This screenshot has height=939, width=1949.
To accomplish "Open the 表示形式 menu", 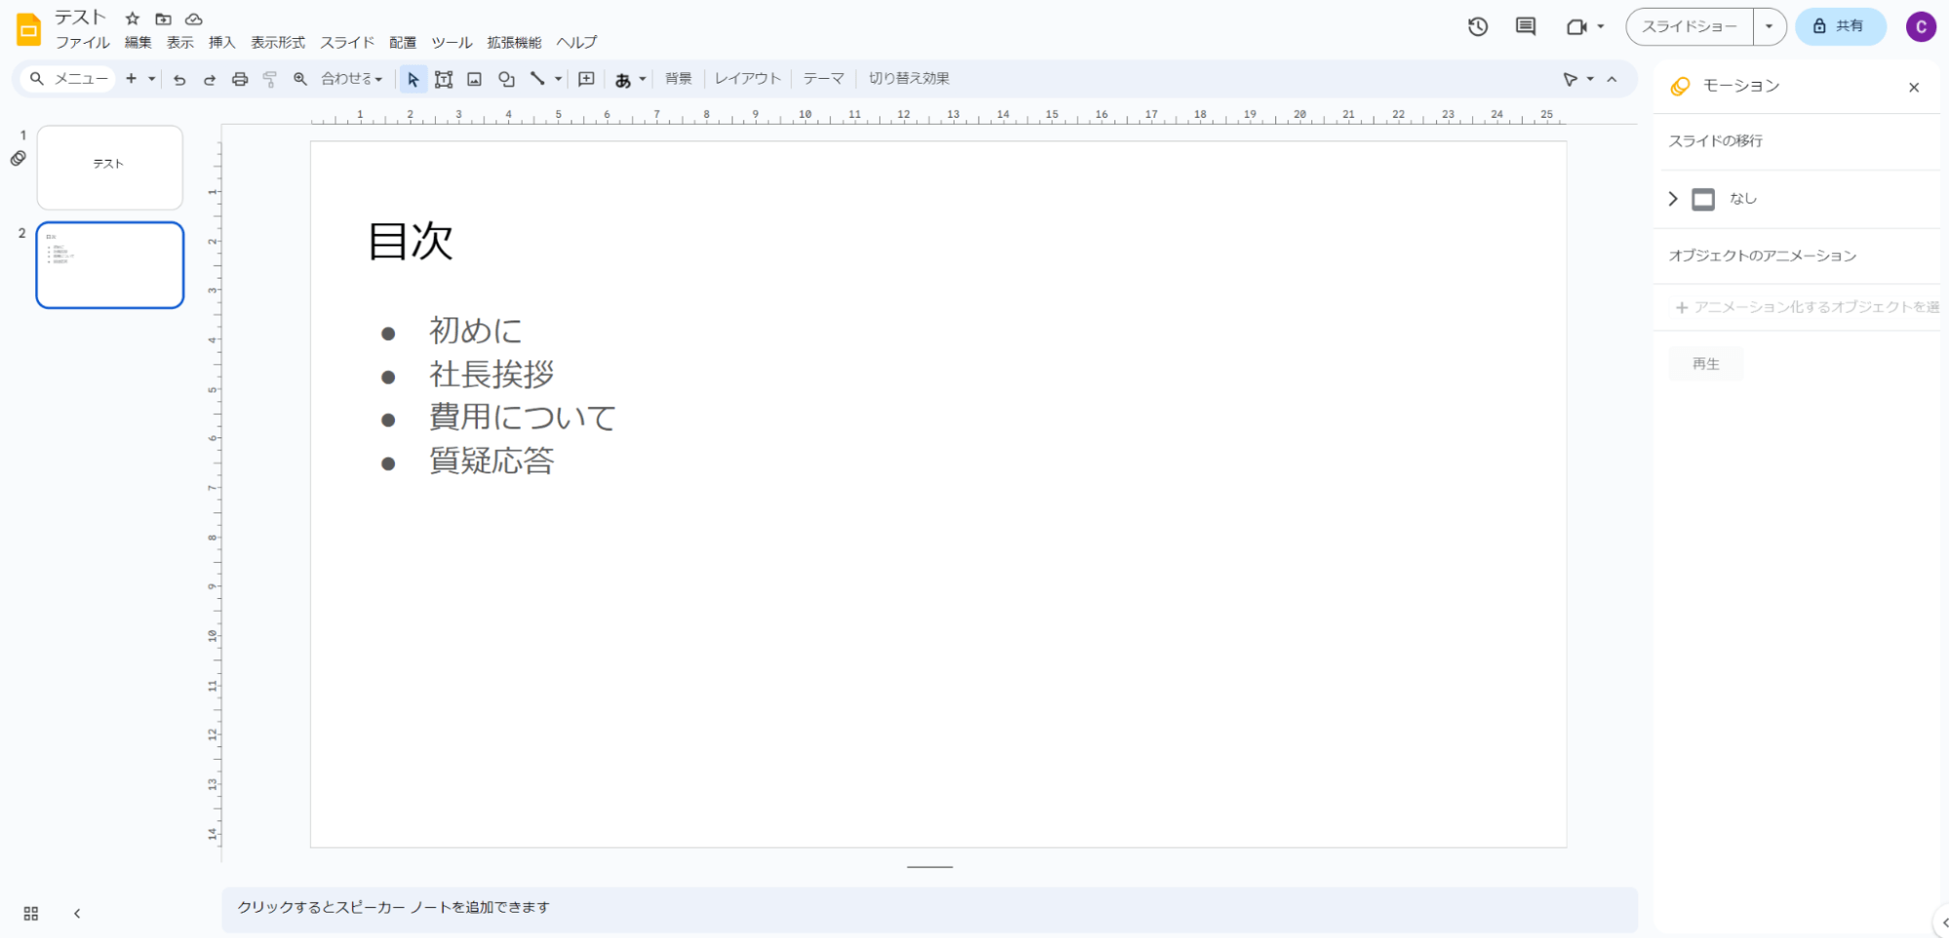I will tap(278, 43).
